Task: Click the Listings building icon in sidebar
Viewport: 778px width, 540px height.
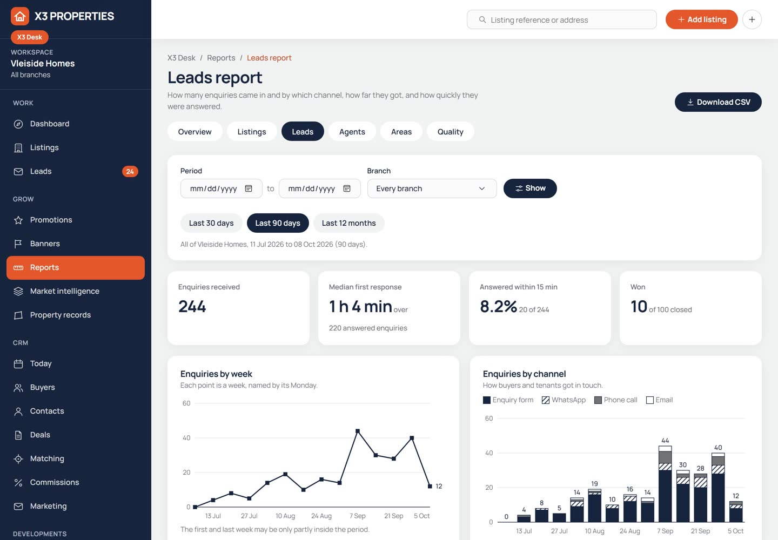Action: (18, 148)
